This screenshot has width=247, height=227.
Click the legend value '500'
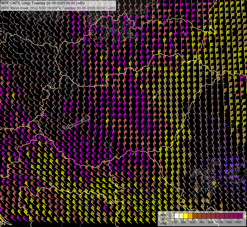coord(193,222)
